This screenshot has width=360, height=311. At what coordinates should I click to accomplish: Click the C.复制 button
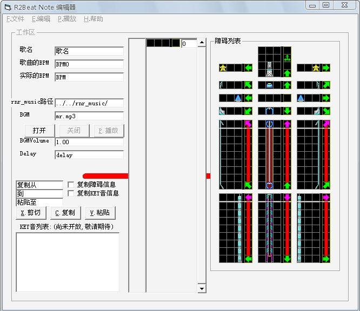pos(65,213)
